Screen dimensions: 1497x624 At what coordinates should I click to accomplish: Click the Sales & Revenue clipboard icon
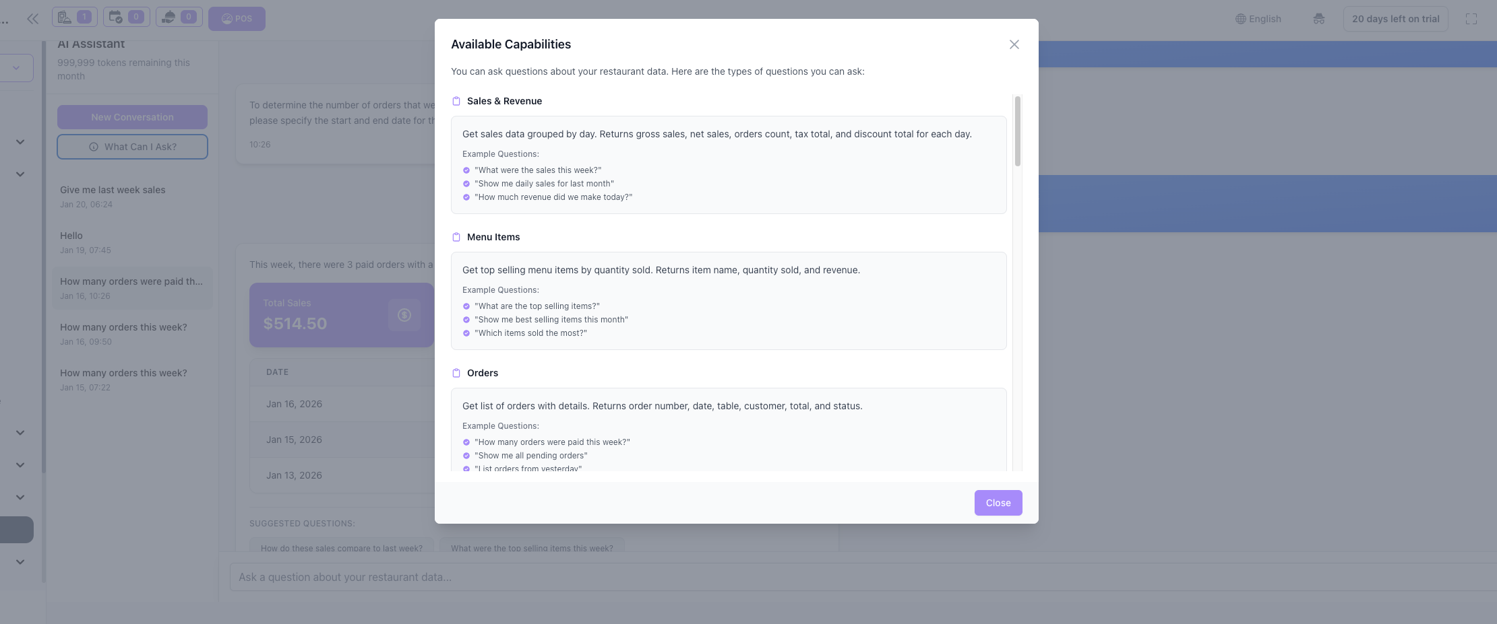pos(456,101)
